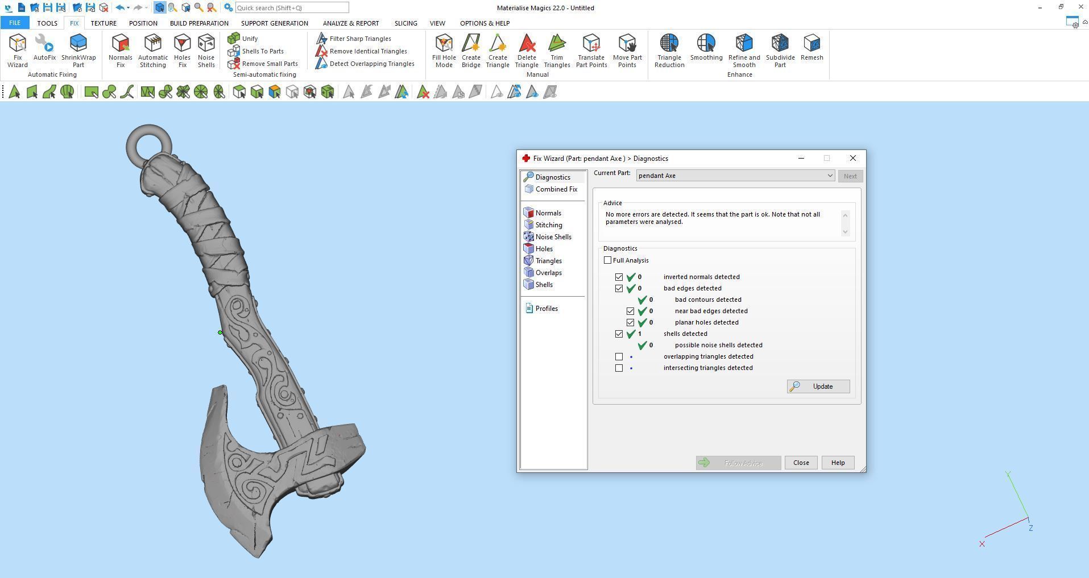Collapse the ribbon with the chevron

pos(1085,23)
